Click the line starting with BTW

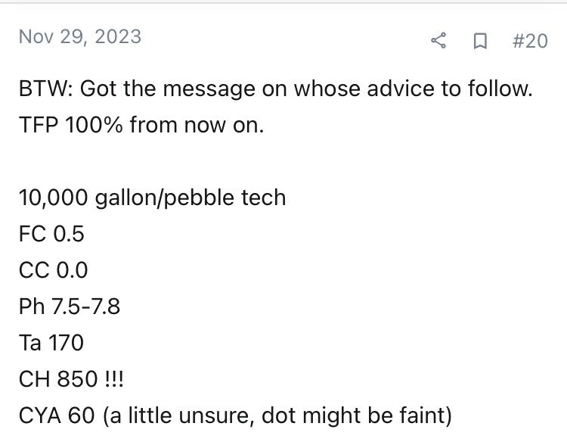[x=275, y=89]
